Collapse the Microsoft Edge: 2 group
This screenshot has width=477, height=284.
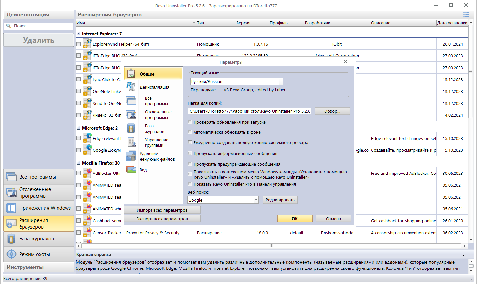(x=79, y=128)
